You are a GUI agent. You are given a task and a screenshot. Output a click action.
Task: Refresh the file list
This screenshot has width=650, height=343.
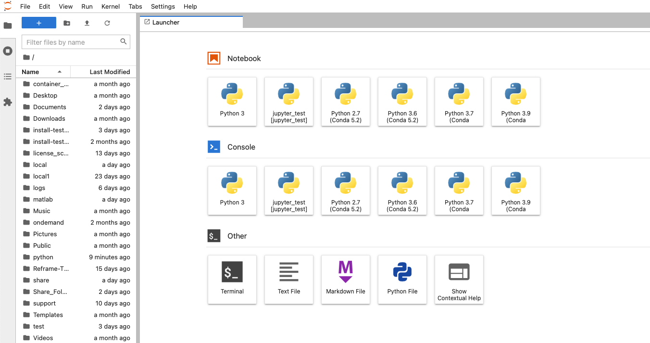point(107,23)
